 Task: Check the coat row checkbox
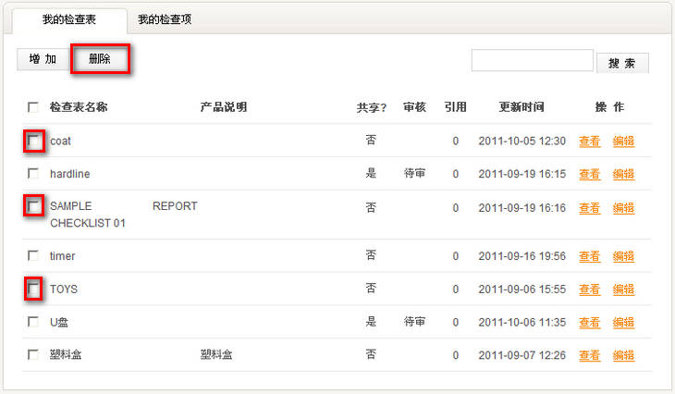tap(33, 141)
